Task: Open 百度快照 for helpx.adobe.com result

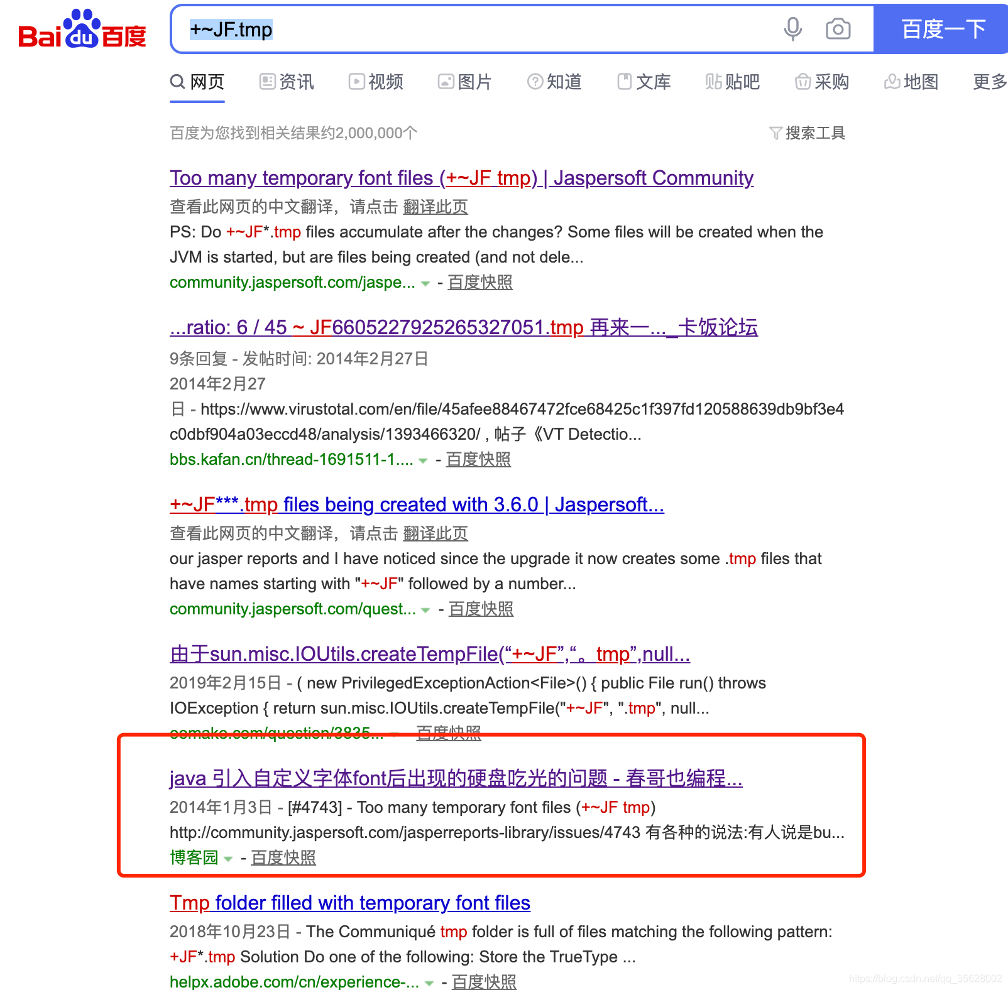Action: point(484,982)
